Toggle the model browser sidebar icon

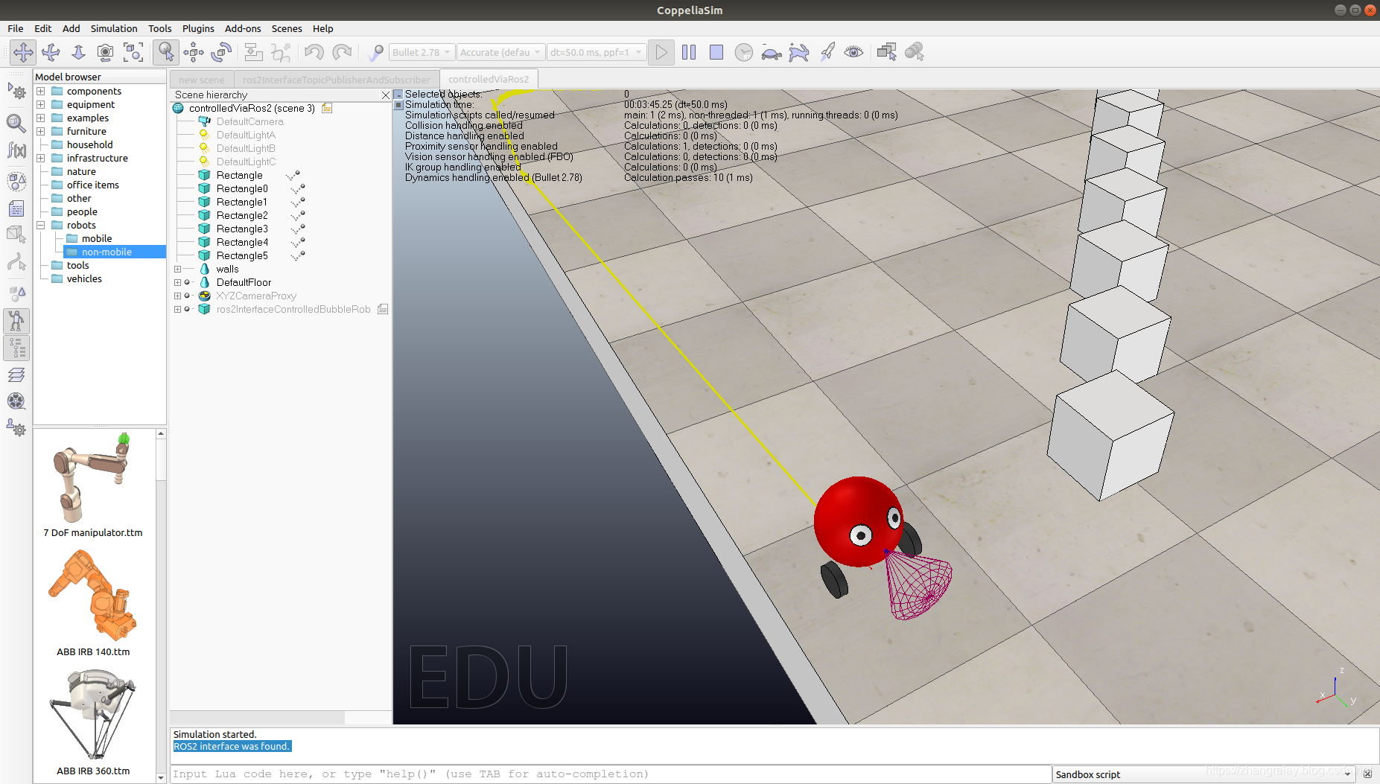(16, 321)
